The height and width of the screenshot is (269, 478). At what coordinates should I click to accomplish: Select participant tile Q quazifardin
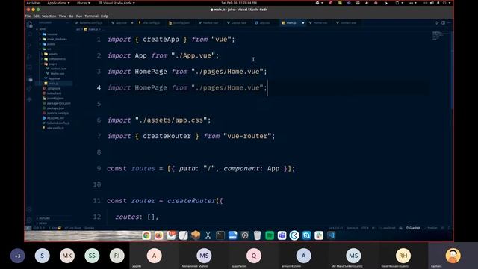[x=254, y=256]
